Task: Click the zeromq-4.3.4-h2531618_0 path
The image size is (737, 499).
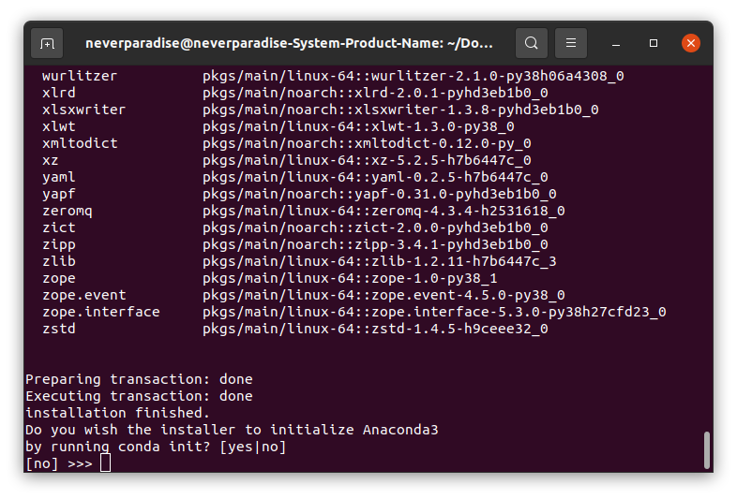Action: tap(384, 212)
